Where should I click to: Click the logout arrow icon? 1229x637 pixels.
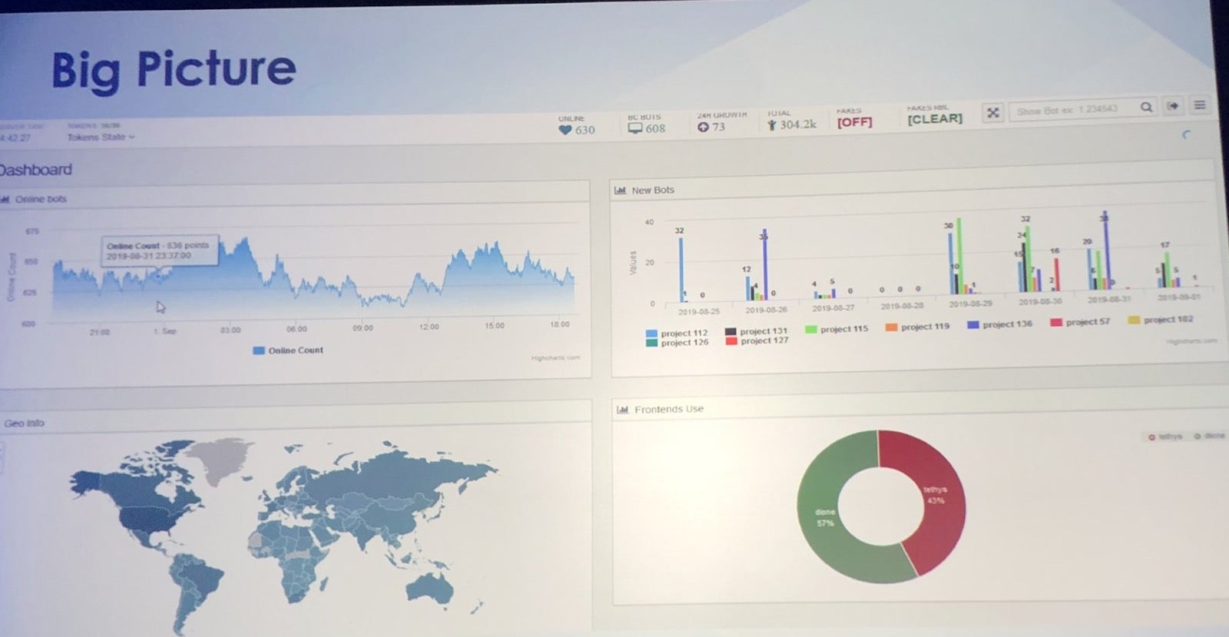(x=1172, y=106)
